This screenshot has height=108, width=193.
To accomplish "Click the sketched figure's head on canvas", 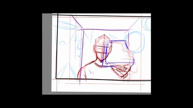I will tap(103, 47).
